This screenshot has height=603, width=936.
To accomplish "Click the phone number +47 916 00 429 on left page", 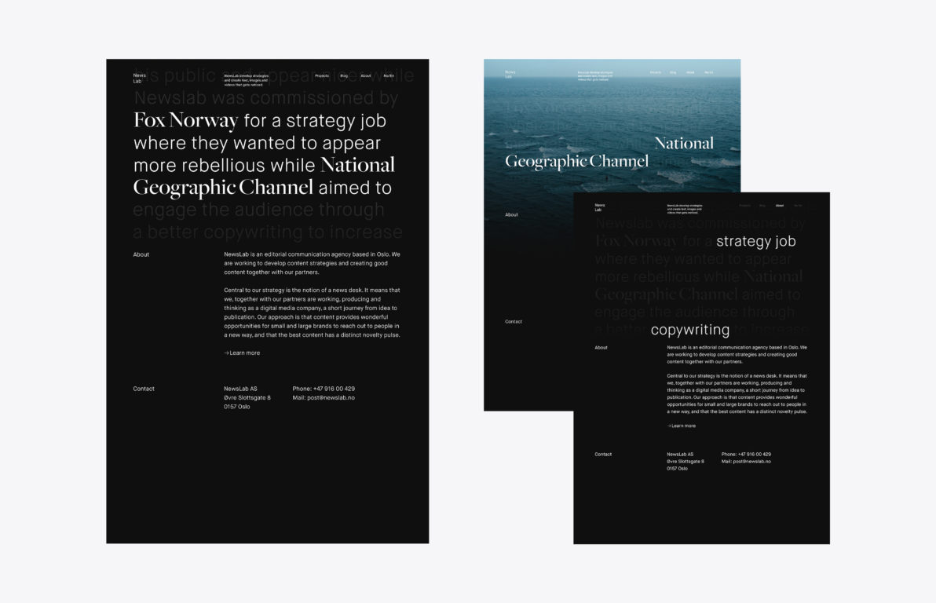I will coord(334,389).
